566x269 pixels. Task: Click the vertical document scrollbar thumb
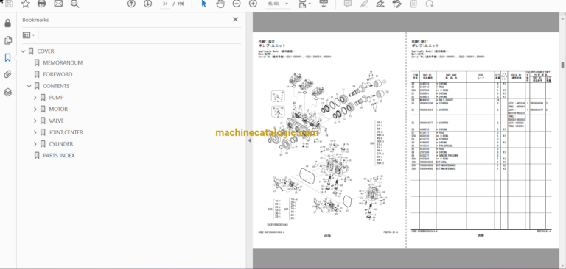coord(562,65)
